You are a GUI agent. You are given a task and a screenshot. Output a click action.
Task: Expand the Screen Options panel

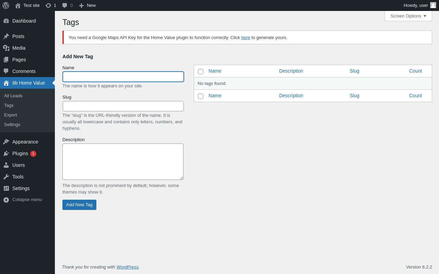pos(408,16)
